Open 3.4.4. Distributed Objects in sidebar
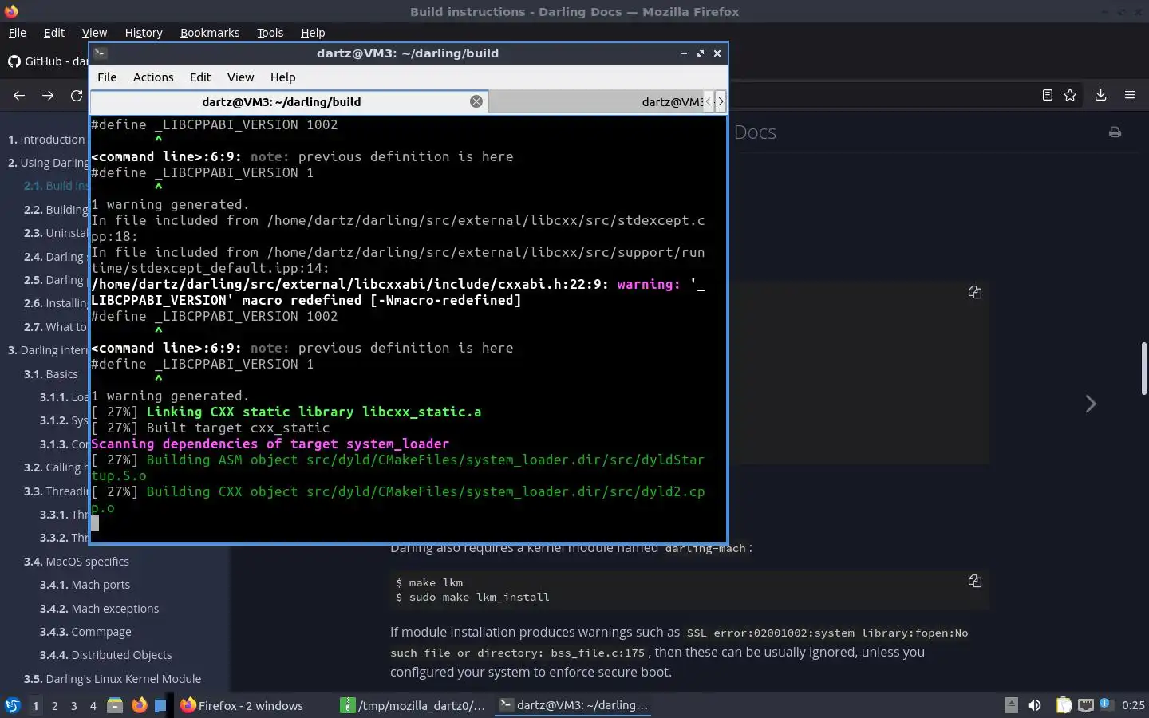This screenshot has width=1149, height=718. 106,655
